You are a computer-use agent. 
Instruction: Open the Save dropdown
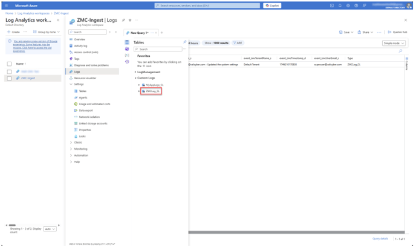pos(346,33)
